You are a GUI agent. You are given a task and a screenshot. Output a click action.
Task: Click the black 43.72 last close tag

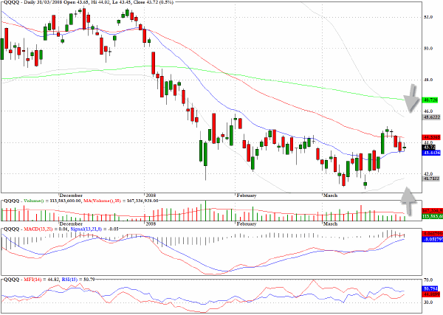429,148
